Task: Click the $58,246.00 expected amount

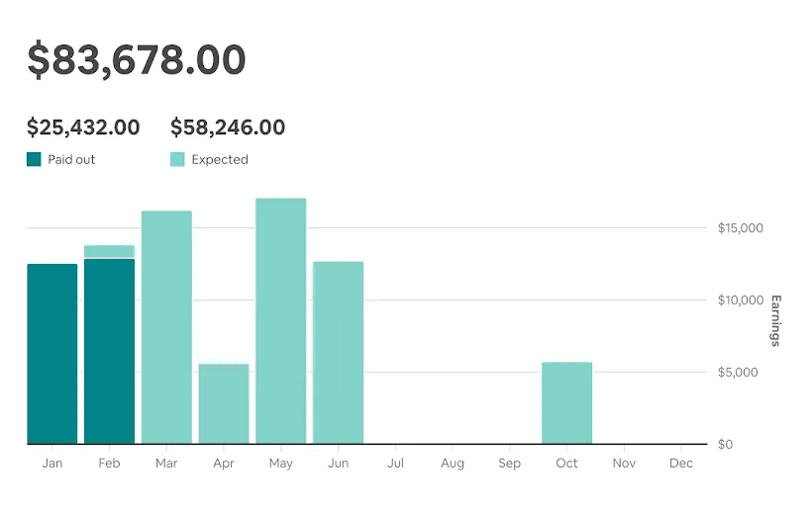Action: [x=228, y=128]
